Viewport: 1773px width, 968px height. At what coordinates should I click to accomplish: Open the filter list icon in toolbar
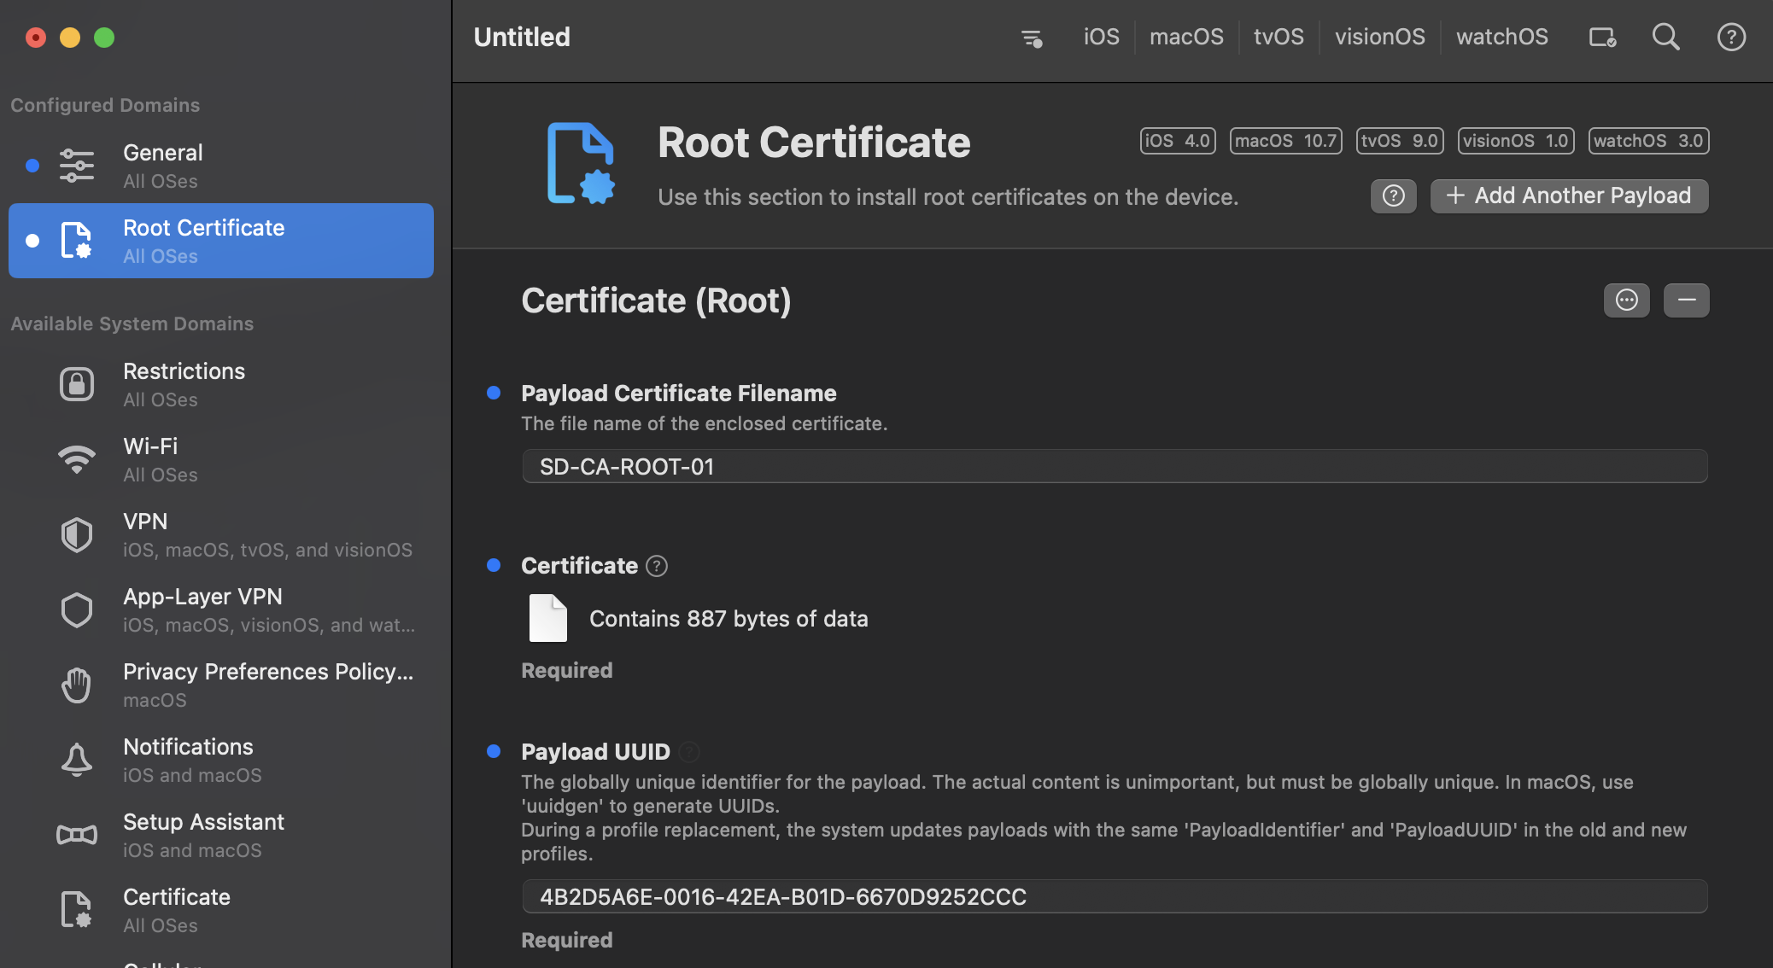coord(1032,38)
